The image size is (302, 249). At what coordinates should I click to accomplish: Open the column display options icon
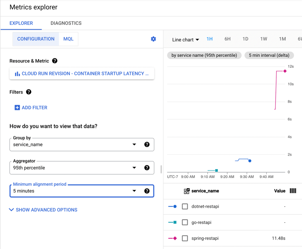(x=293, y=191)
